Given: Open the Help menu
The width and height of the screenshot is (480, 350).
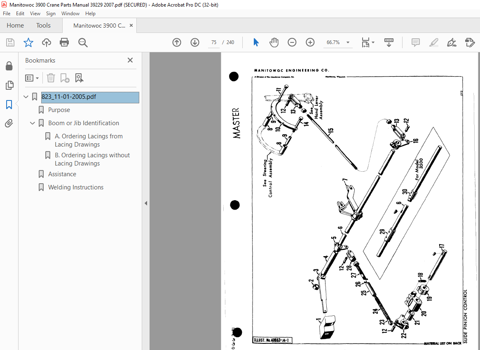Looking at the screenshot, I should click(90, 14).
